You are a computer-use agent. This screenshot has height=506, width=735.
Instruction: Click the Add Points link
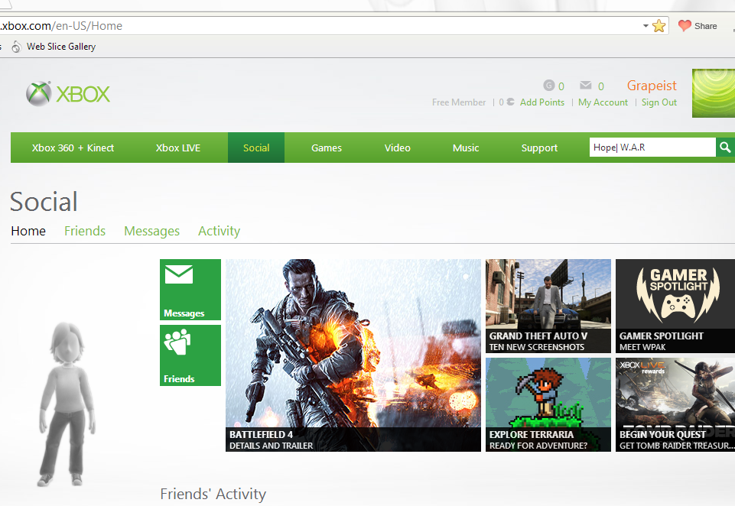click(541, 102)
